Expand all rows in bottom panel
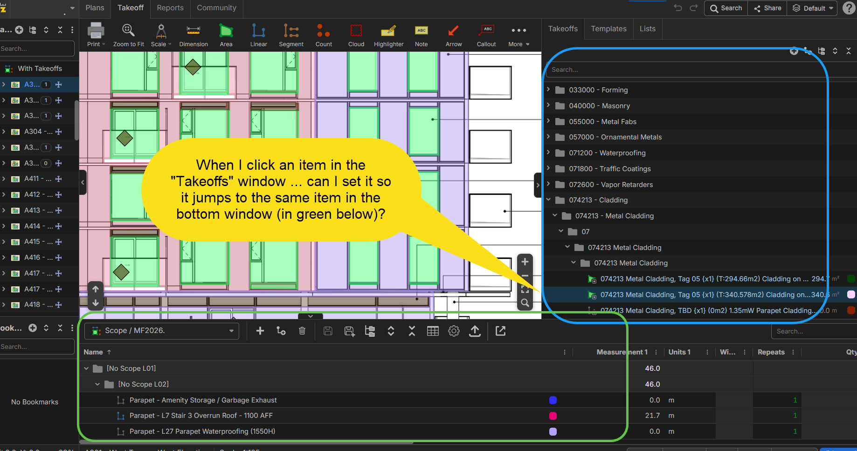The image size is (857, 451). click(x=391, y=331)
